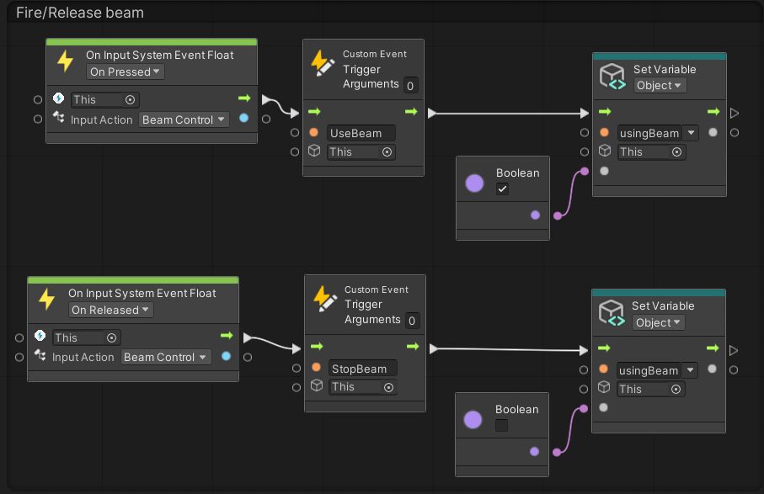Click the UseBeam event name field

point(361,133)
